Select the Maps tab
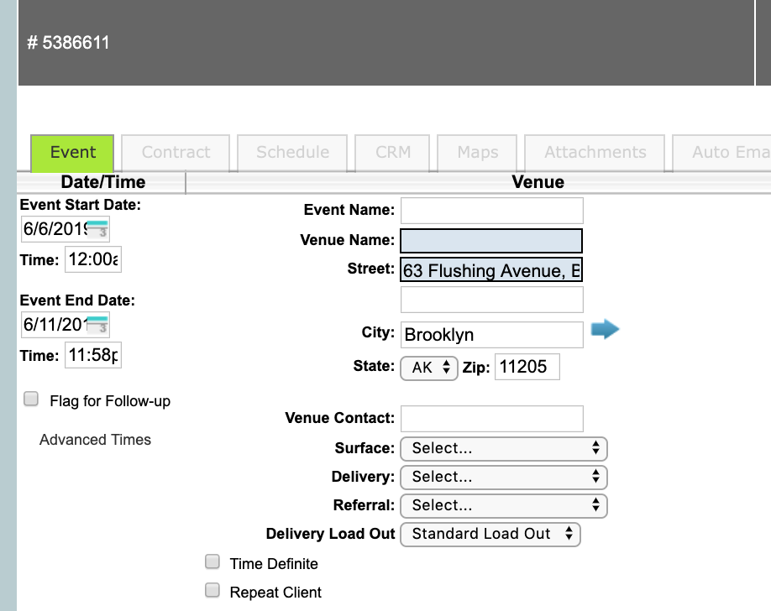771x611 pixels. 477,153
